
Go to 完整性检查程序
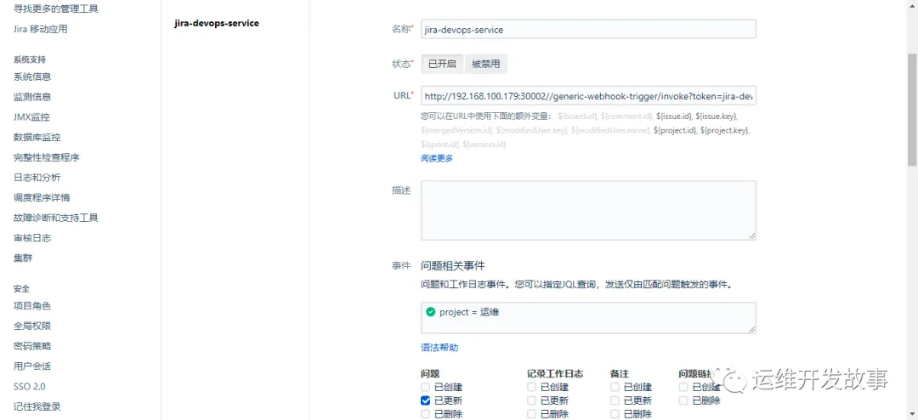coord(46,157)
